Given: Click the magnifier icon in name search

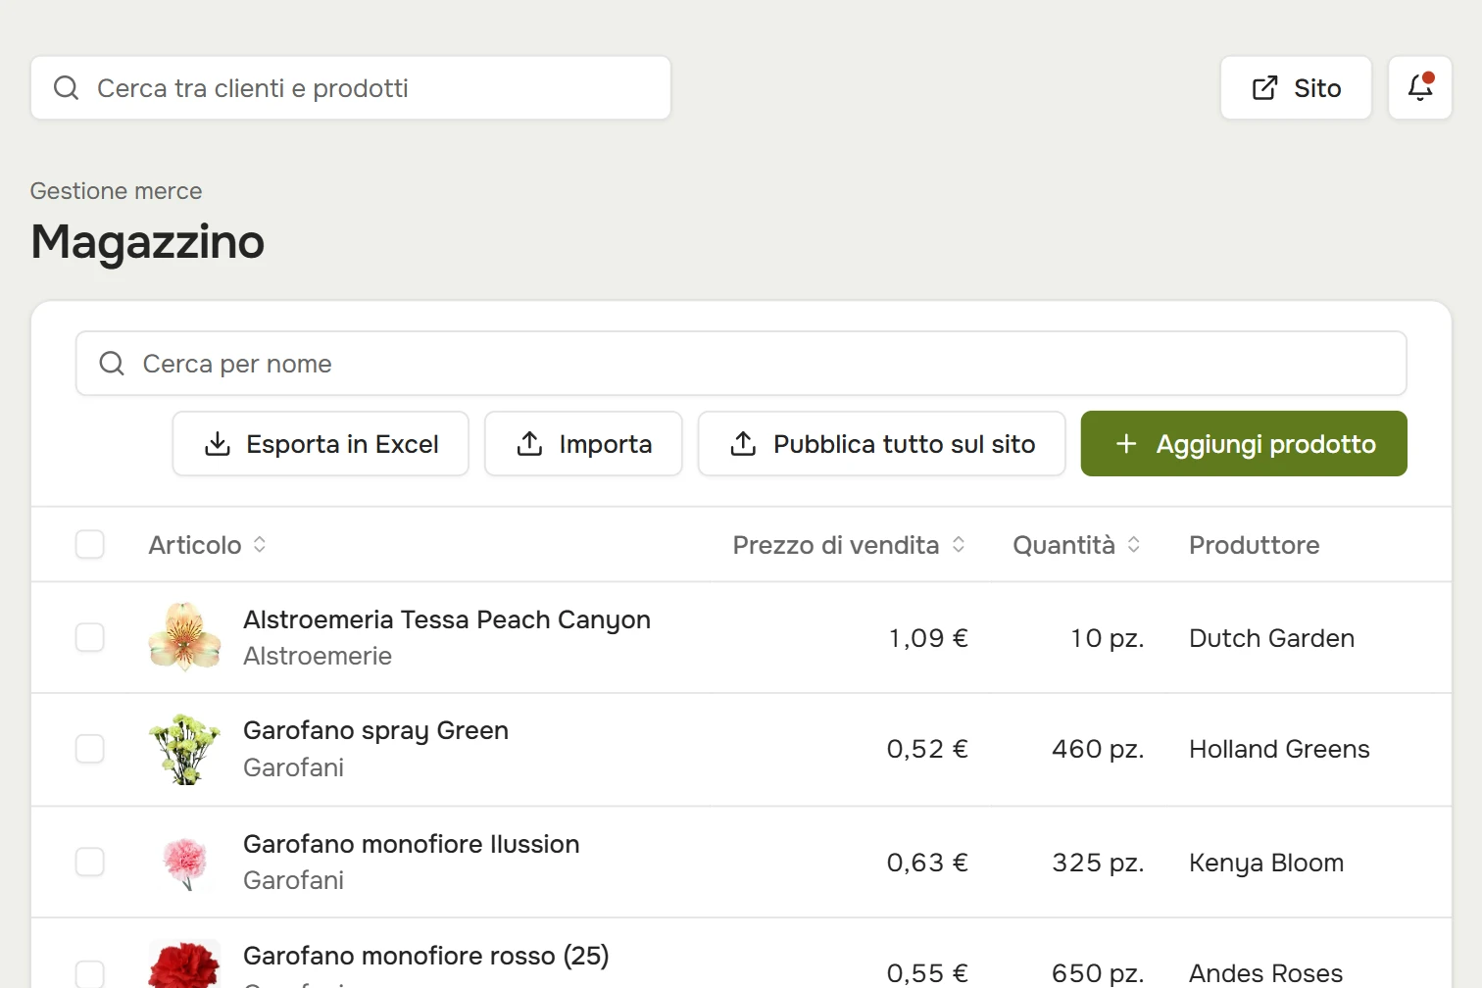Looking at the screenshot, I should [112, 364].
